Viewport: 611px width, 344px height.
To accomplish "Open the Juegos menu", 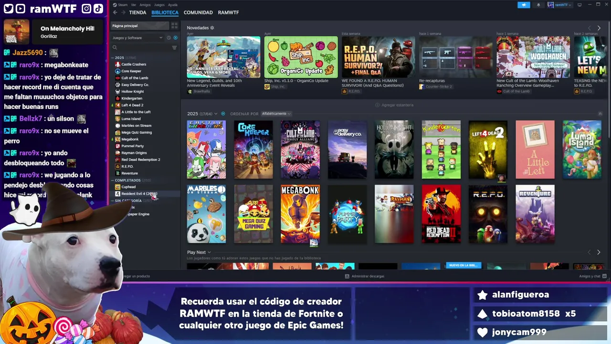I will coord(158,5).
